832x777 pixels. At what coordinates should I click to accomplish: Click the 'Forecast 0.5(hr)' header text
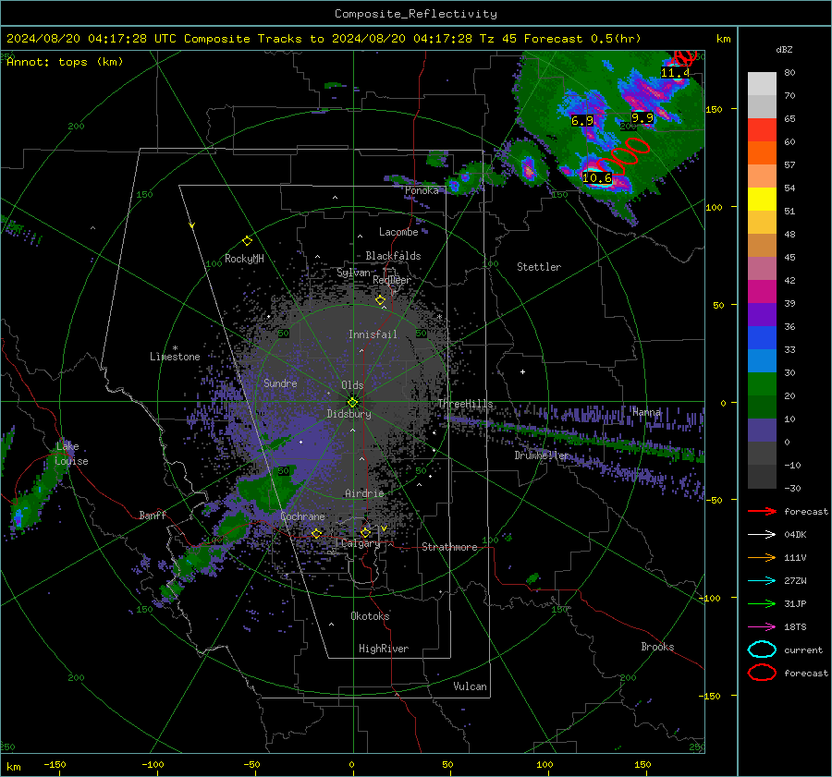[x=582, y=39]
